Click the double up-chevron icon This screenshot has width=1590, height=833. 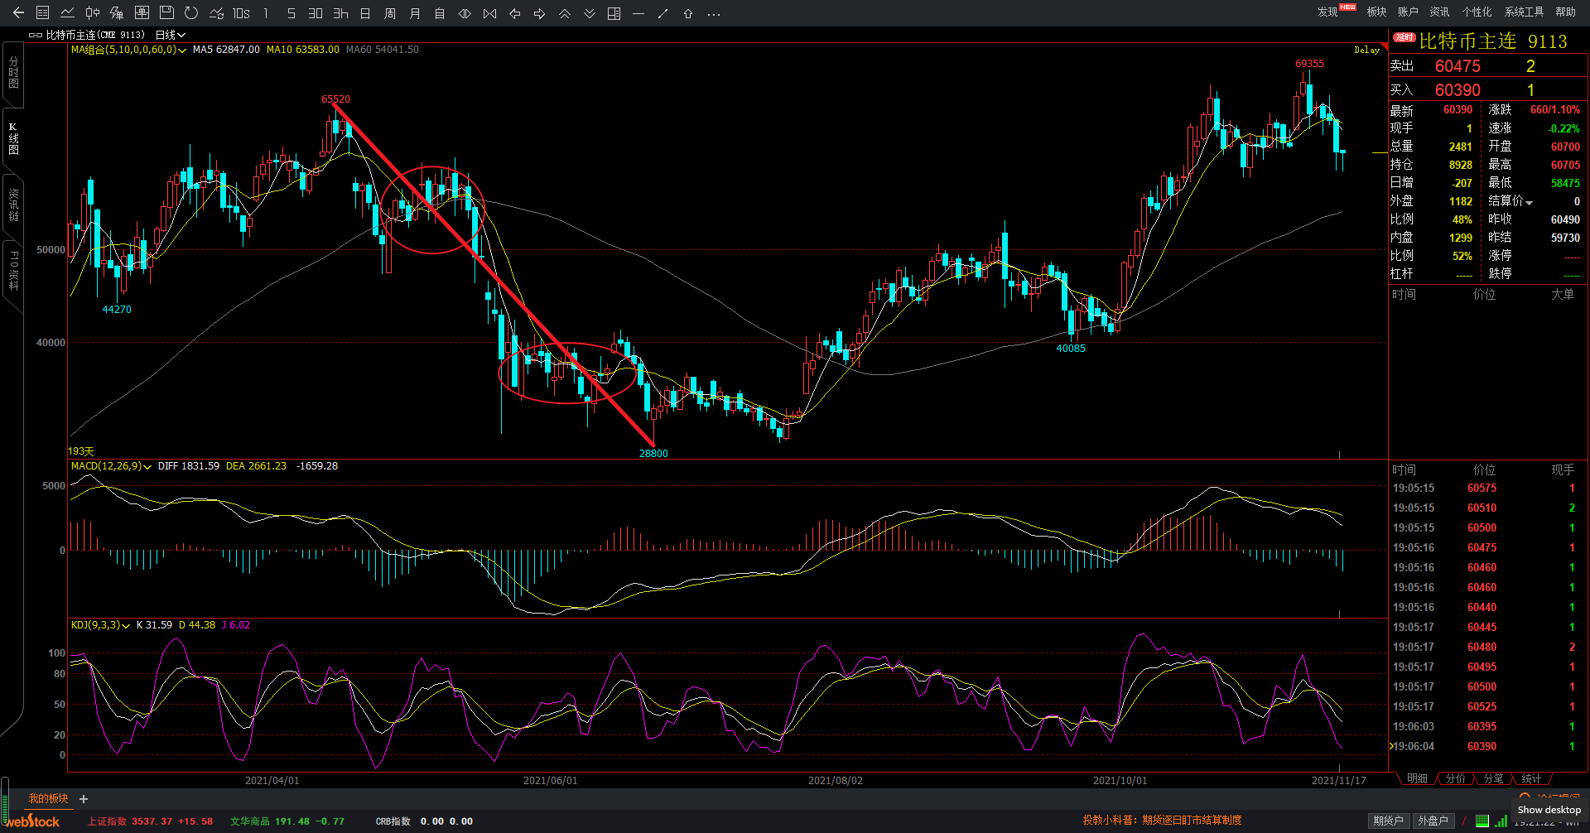click(x=565, y=13)
